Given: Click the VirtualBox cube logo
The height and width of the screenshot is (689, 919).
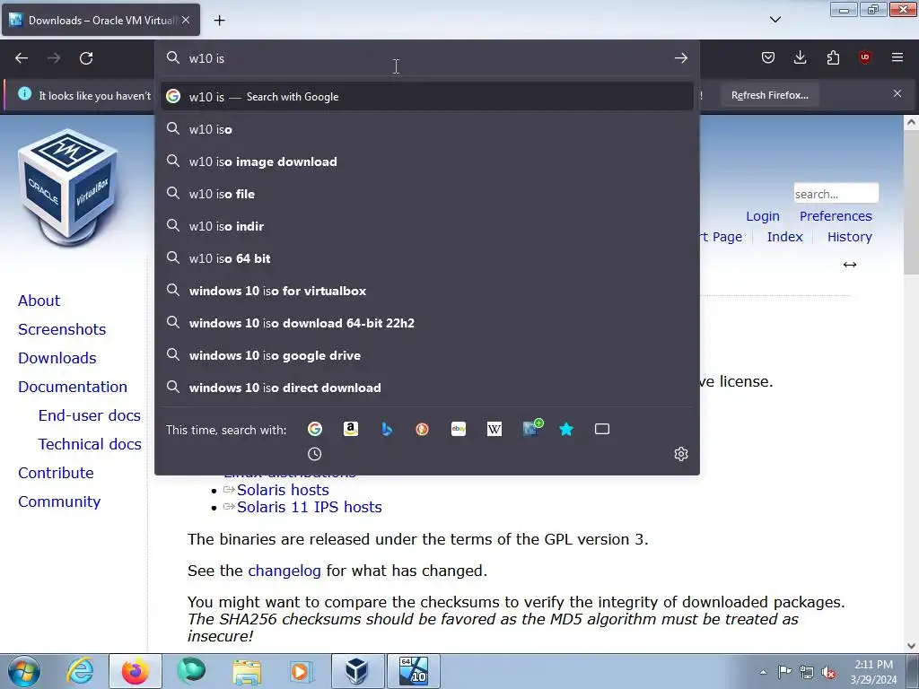Looking at the screenshot, I should click(x=68, y=187).
